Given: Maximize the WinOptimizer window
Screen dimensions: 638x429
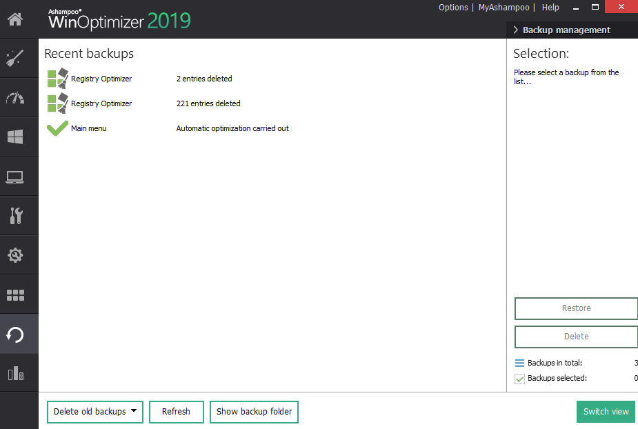Looking at the screenshot, I should click(x=595, y=7).
